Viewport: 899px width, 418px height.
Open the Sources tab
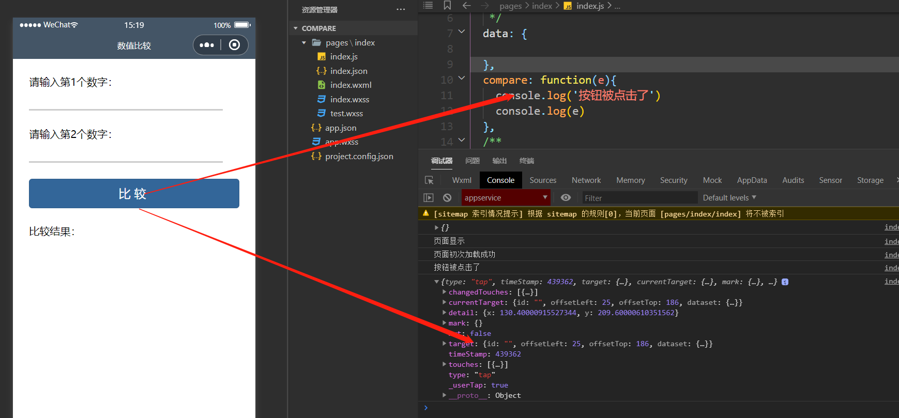pos(543,180)
